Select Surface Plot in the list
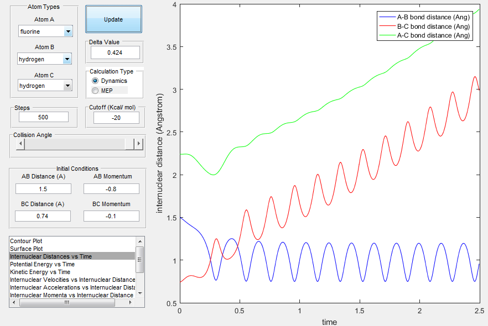Image resolution: width=488 pixels, height=326 pixels. tap(72, 249)
